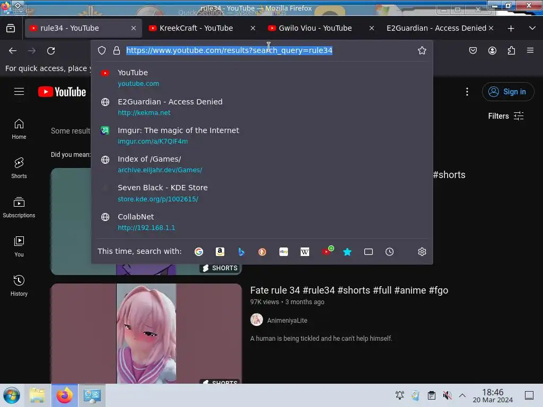Toggle muted volume tray icon

(448, 395)
